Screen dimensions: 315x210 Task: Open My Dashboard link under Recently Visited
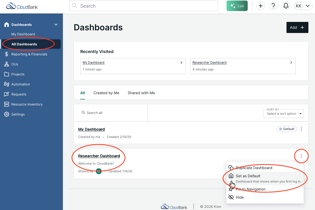93,63
